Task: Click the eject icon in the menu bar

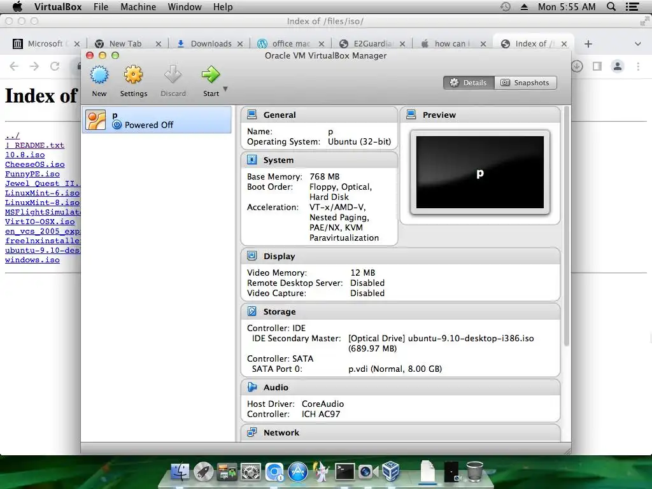Action: click(524, 6)
